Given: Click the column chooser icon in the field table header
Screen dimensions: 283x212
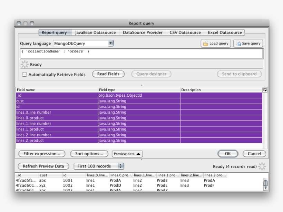Looking at the screenshot, I should coord(265,89).
